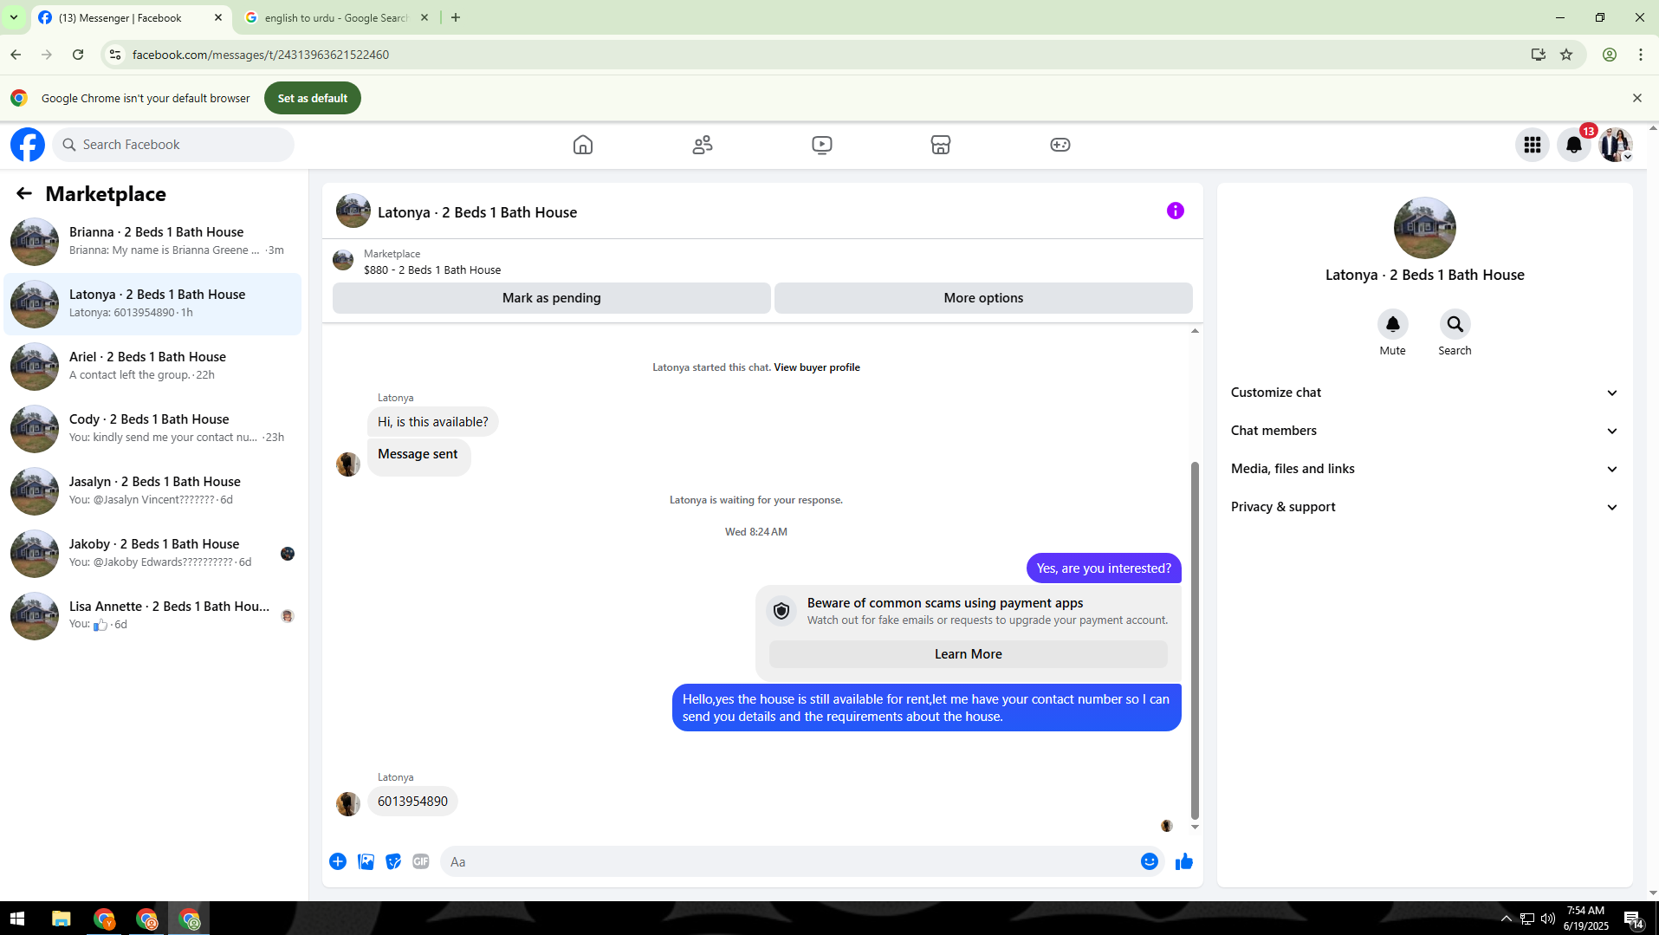
Task: Bookmark this page with the star icon
Action: (1566, 55)
